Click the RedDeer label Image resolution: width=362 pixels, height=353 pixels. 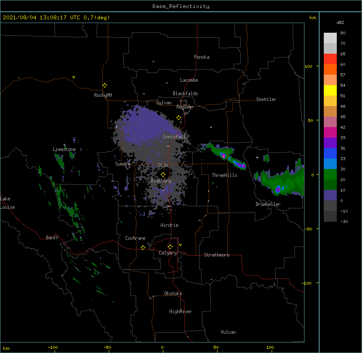[x=185, y=107]
